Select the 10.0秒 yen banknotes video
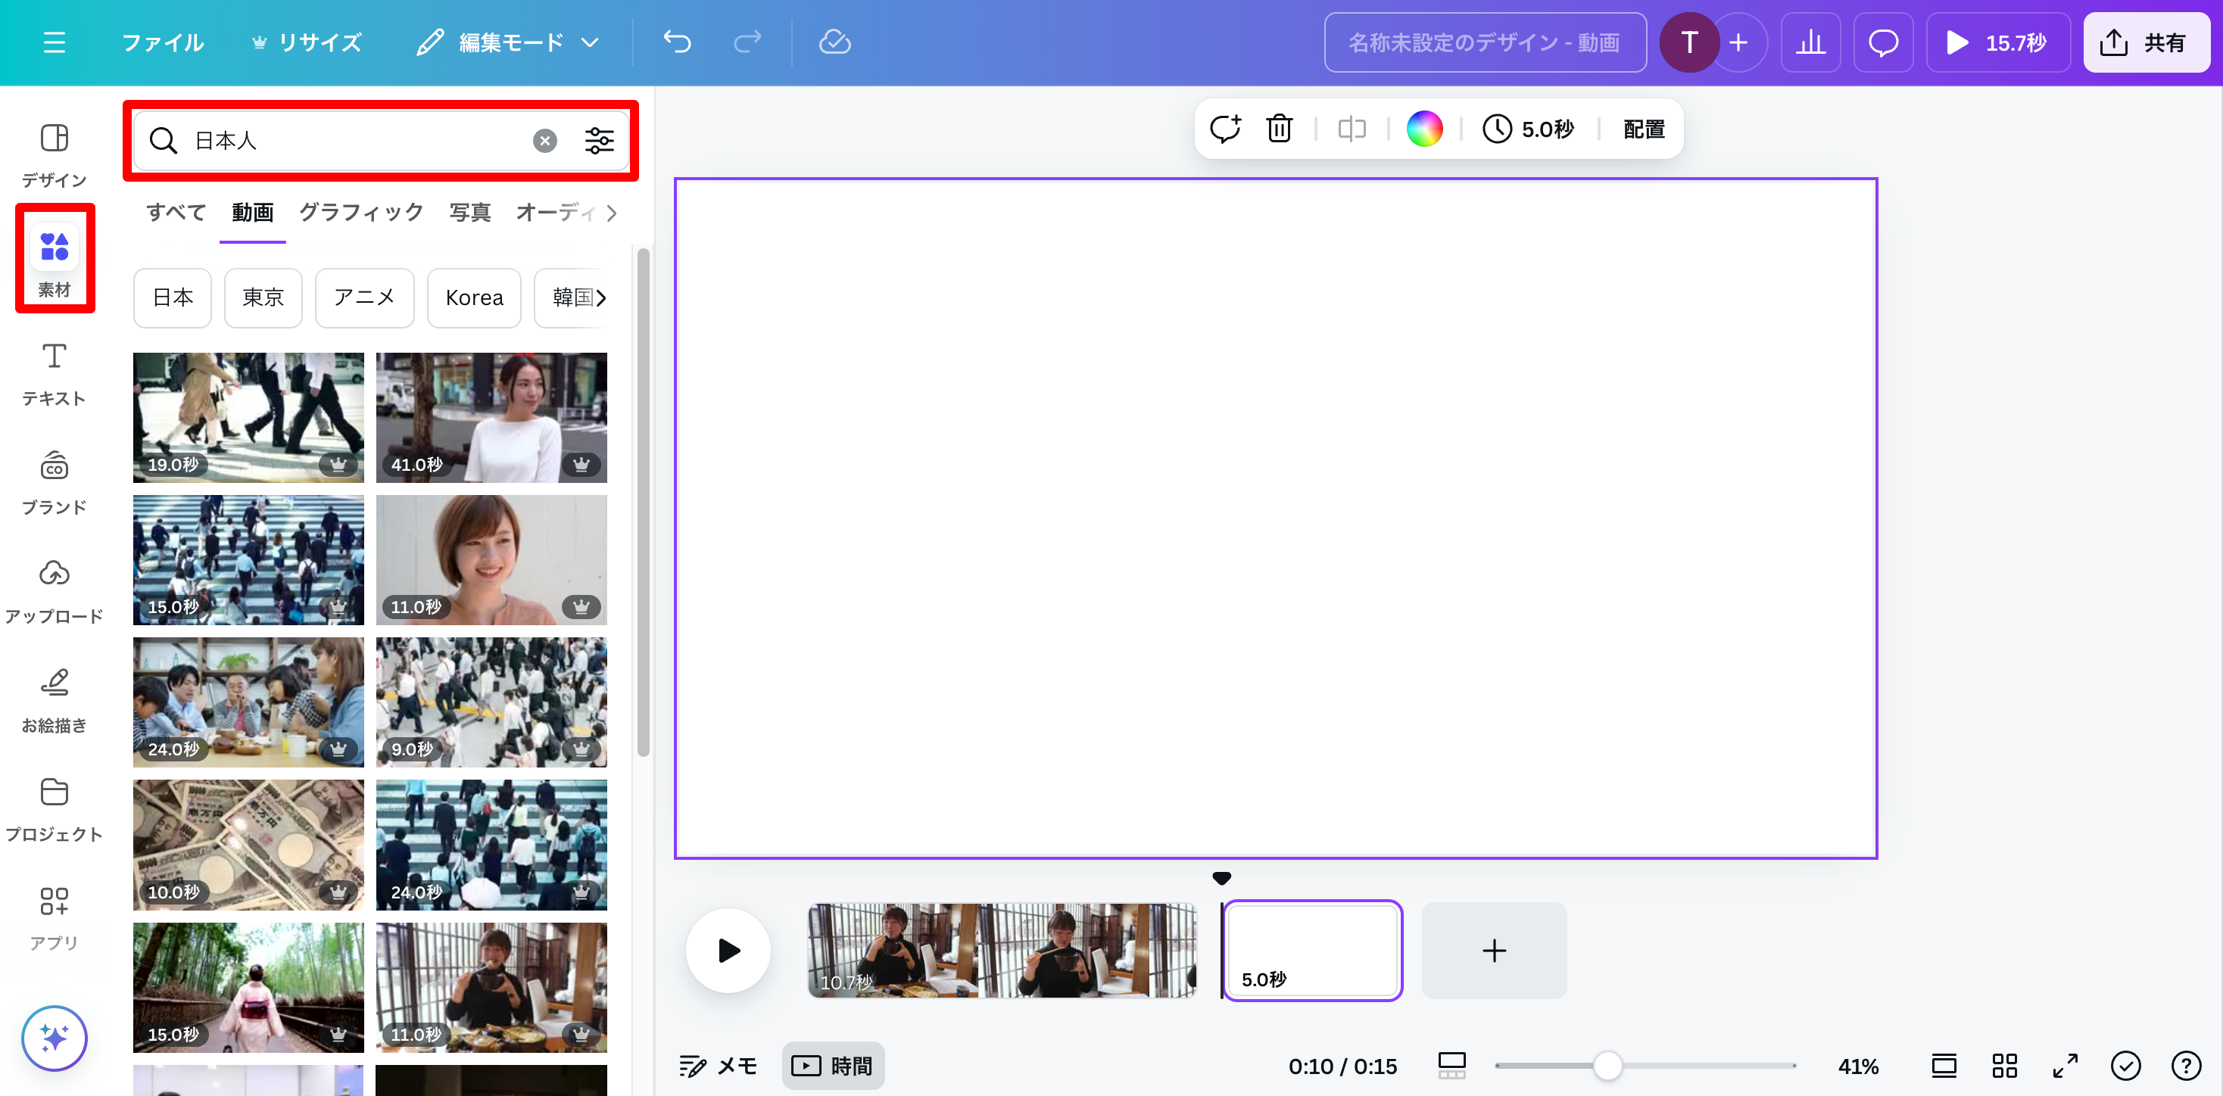This screenshot has height=1096, width=2223. click(248, 844)
